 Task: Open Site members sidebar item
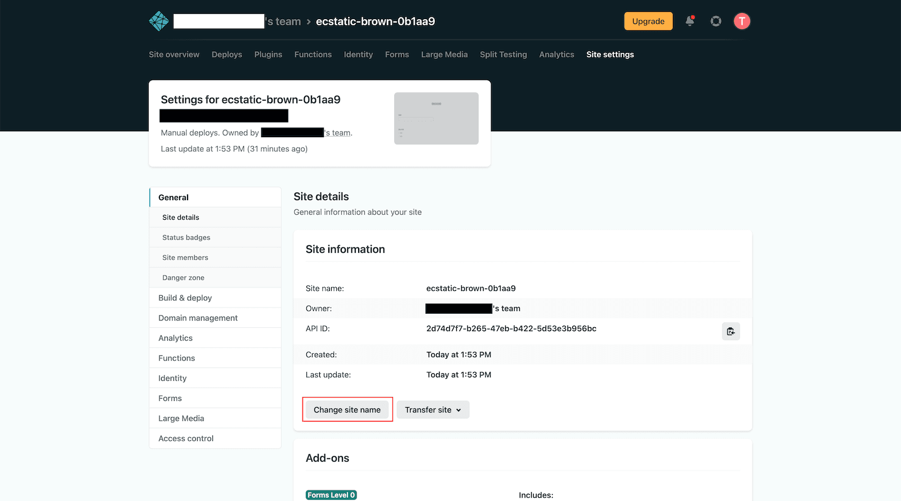[x=215, y=258]
